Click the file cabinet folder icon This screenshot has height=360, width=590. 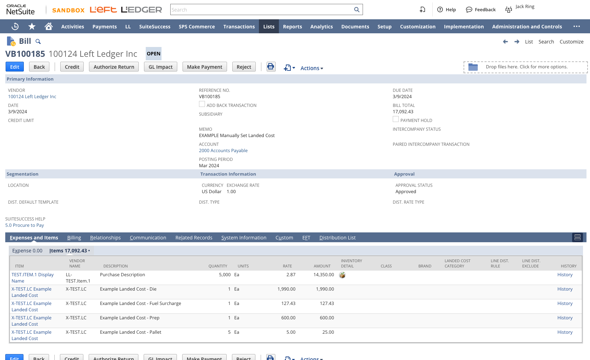[x=473, y=67]
